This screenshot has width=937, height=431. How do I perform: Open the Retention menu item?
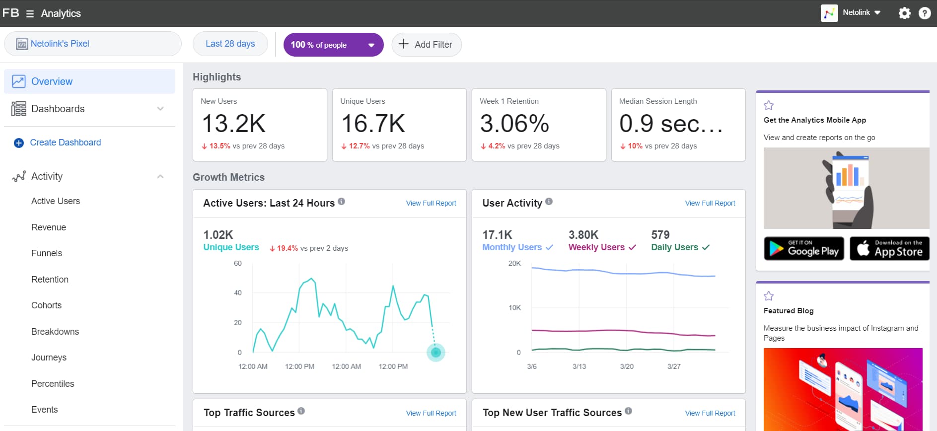click(50, 280)
